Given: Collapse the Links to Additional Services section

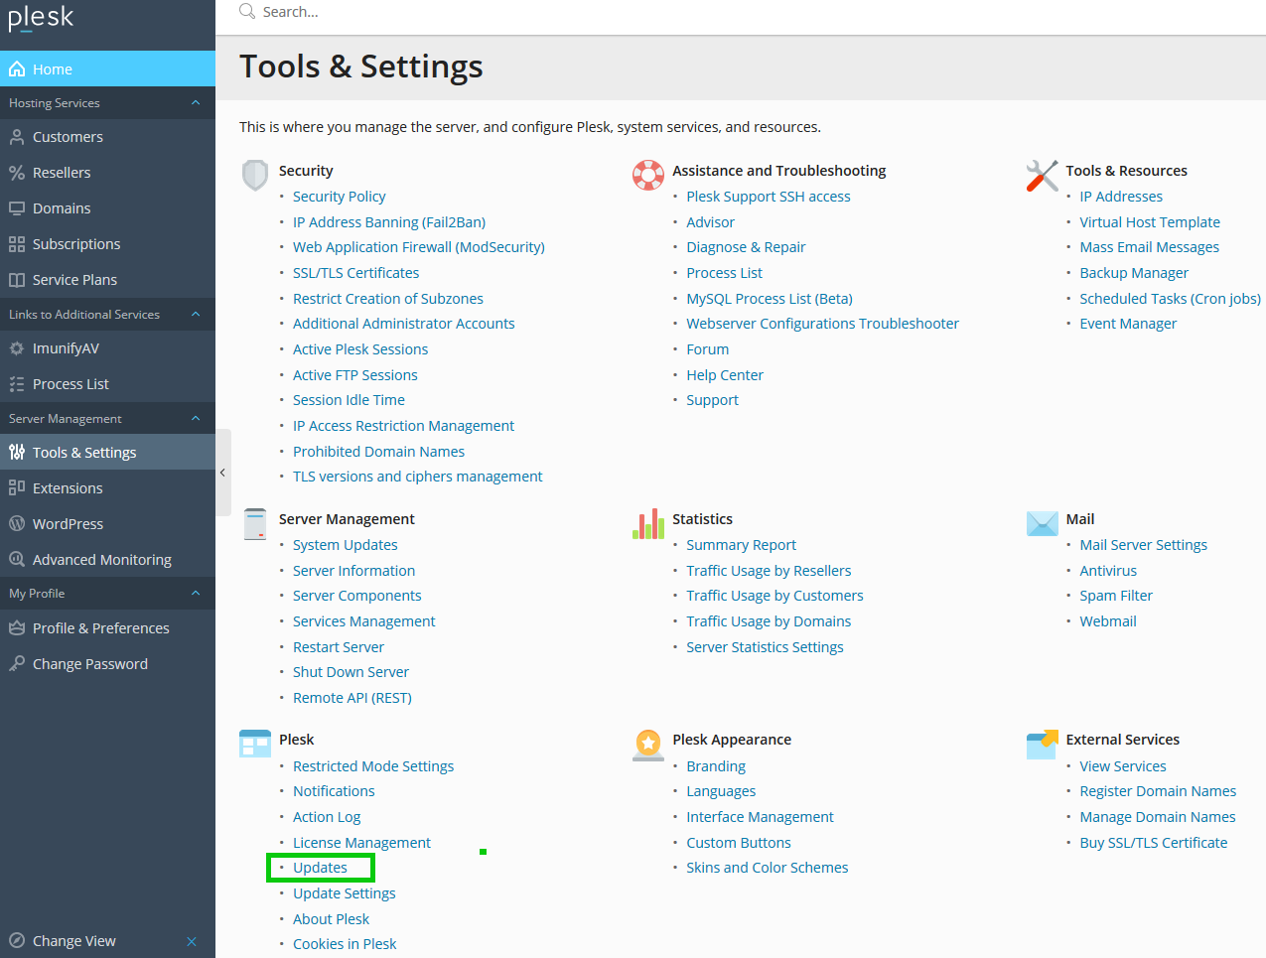Looking at the screenshot, I should [x=196, y=315].
